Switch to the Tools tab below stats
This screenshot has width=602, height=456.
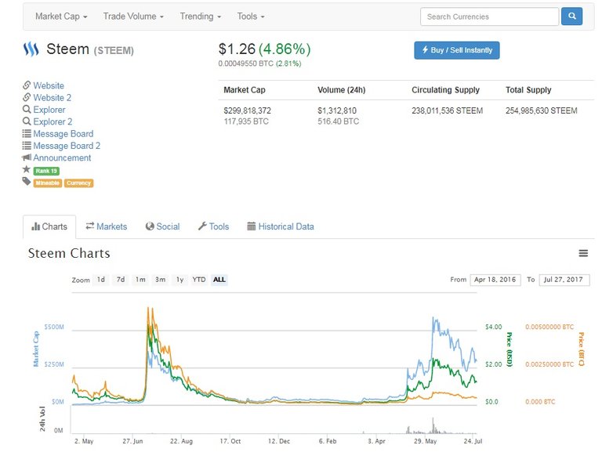coord(213,226)
